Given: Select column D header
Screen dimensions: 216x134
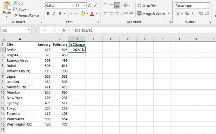Looking at the screenshot, I should (77, 39).
